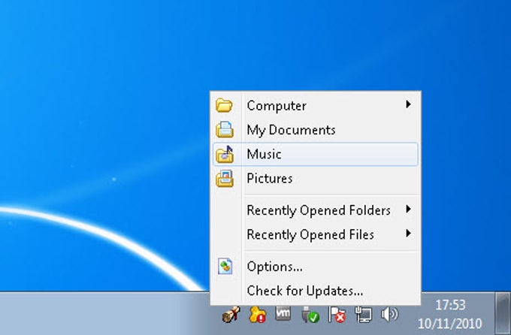Select Check for Updates... entry
The width and height of the screenshot is (511, 335).
point(316,291)
